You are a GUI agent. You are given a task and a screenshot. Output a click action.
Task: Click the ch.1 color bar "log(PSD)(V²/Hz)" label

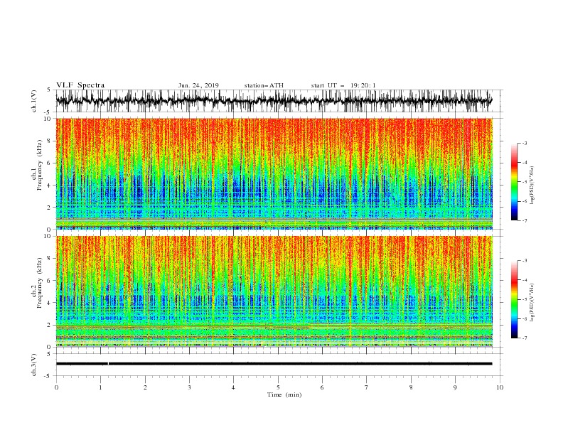tap(532, 185)
